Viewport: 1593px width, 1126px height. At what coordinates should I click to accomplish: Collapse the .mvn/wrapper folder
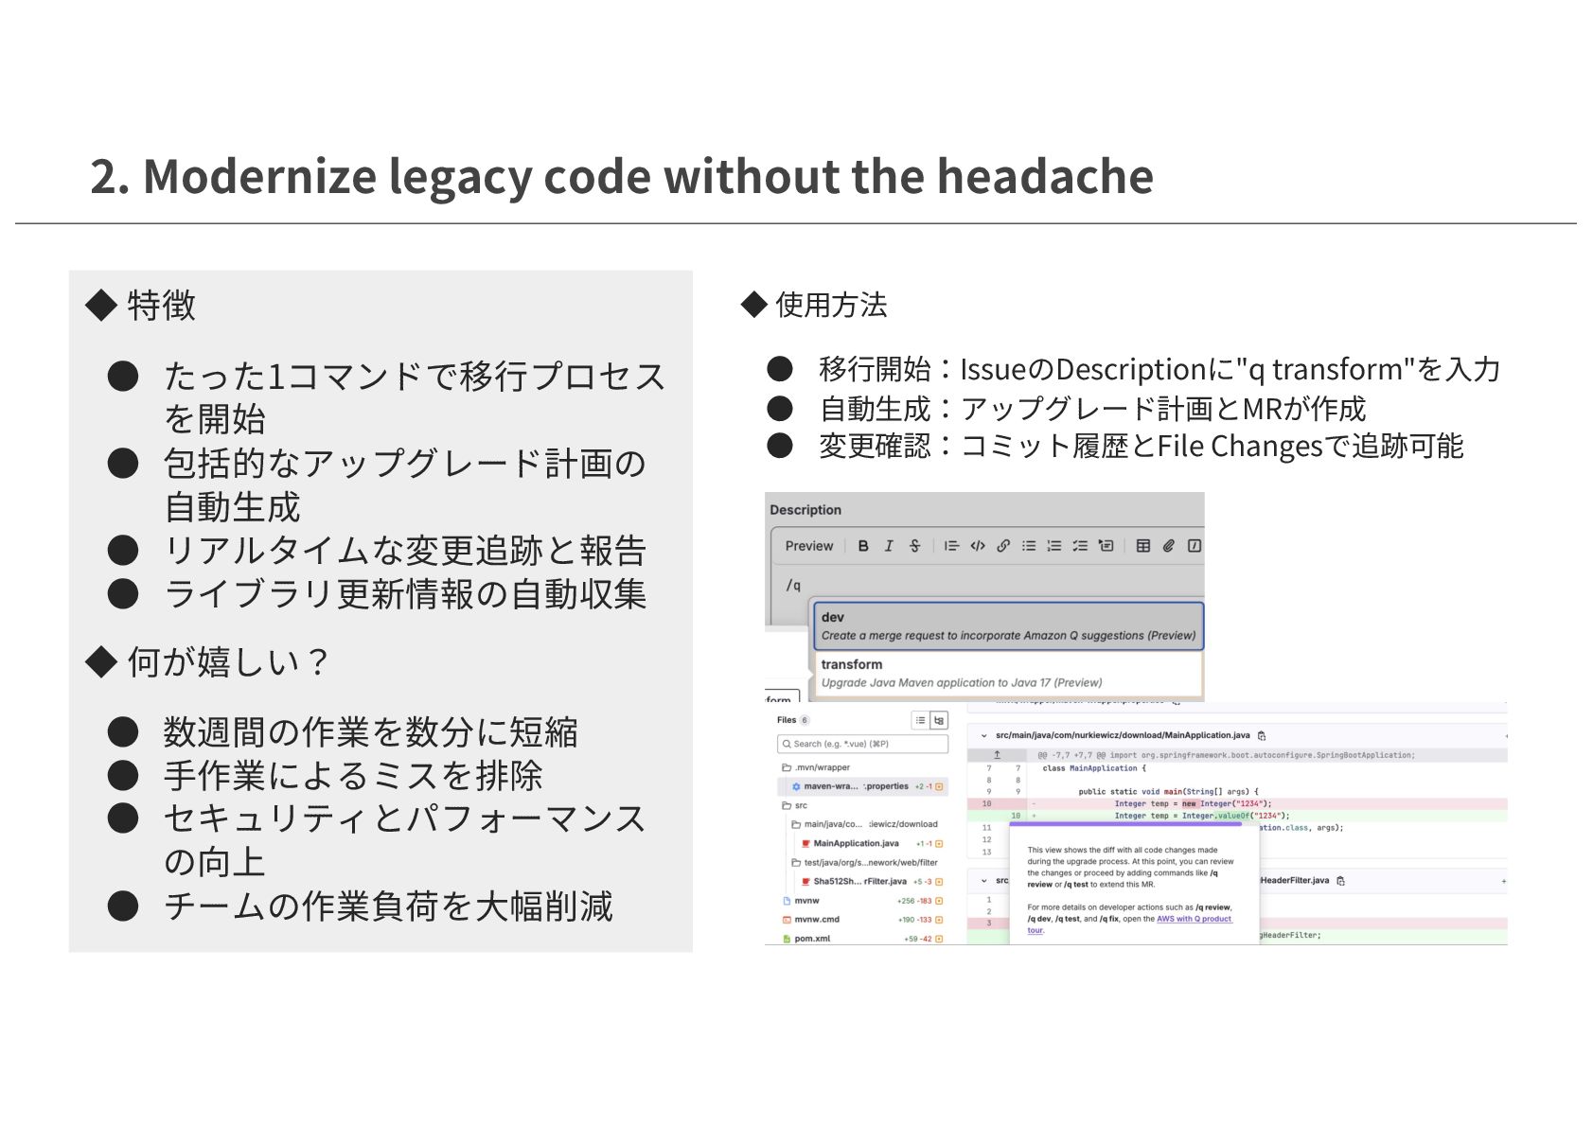pyautogui.click(x=816, y=767)
